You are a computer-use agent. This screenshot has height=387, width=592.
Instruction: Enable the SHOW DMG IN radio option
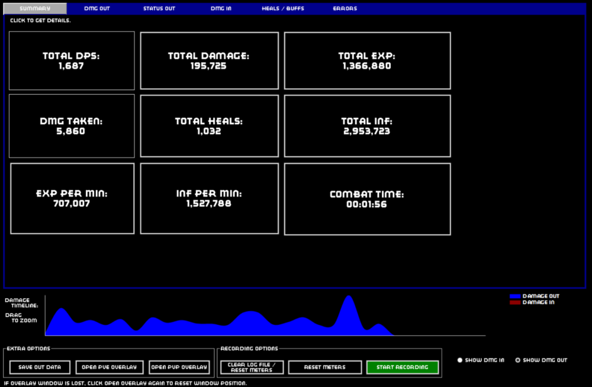point(461,360)
